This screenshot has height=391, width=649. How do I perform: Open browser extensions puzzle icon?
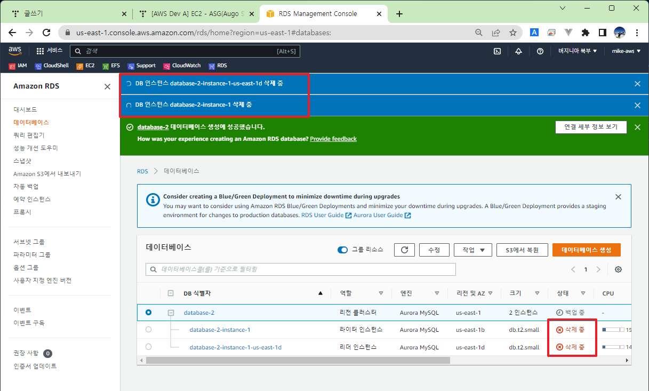click(x=586, y=33)
